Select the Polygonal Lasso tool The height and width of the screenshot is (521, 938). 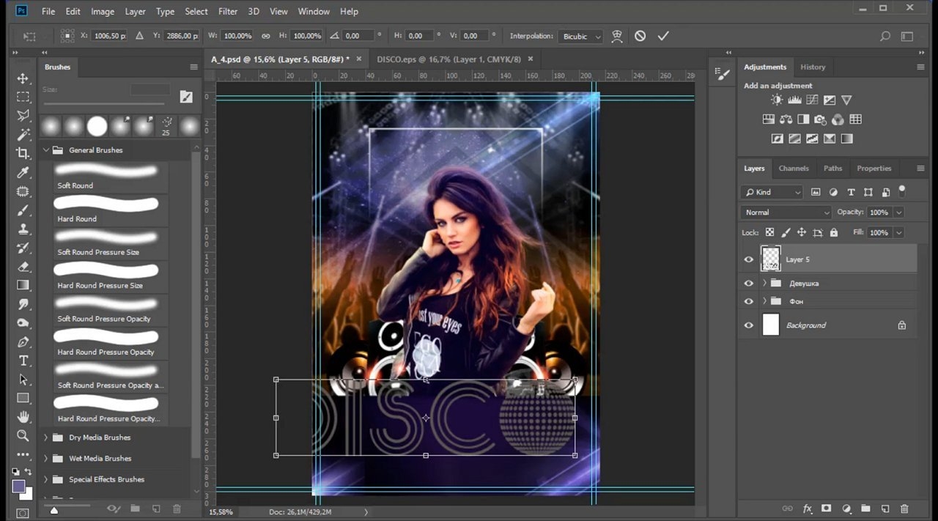tap(23, 116)
